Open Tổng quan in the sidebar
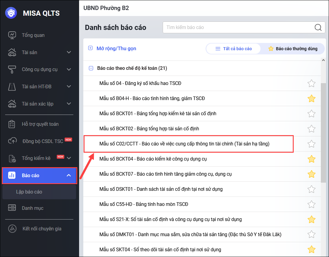Viewport: 329px width, 257px height. [33, 35]
